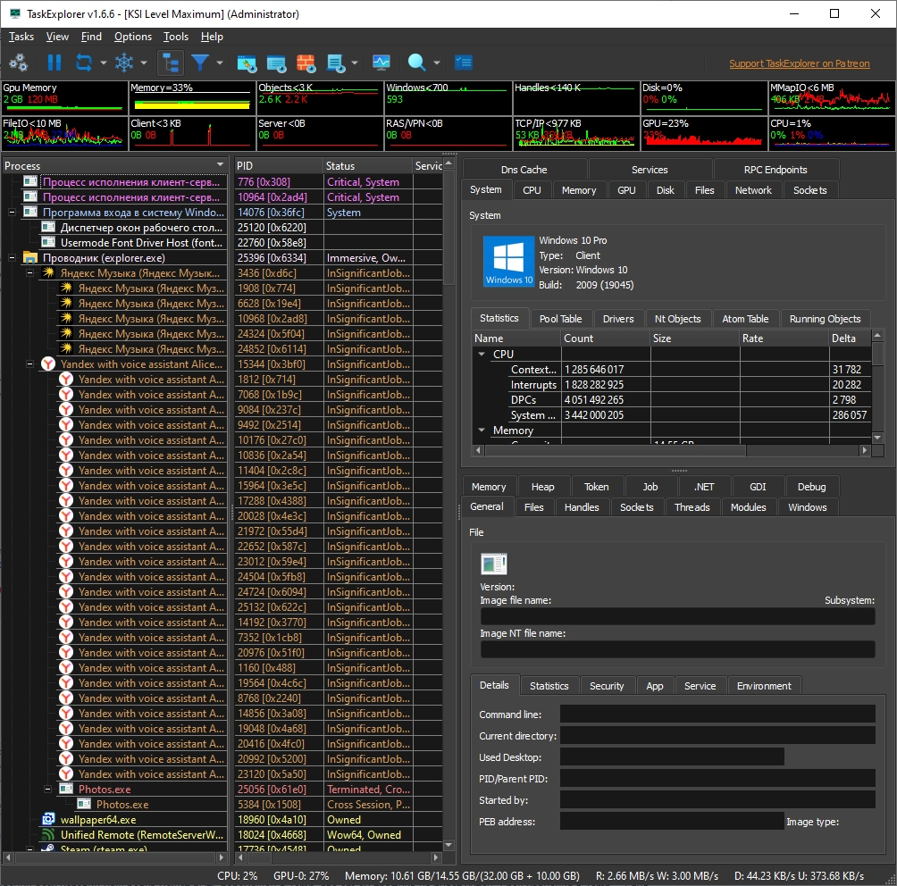
Task: Collapse the Проводник (explorer.exe) tree node
Action: pyautogui.click(x=13, y=258)
